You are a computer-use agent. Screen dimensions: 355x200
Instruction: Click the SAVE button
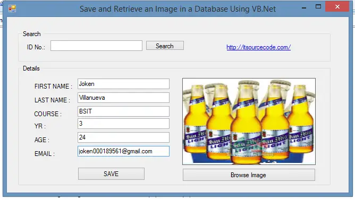[x=111, y=174]
